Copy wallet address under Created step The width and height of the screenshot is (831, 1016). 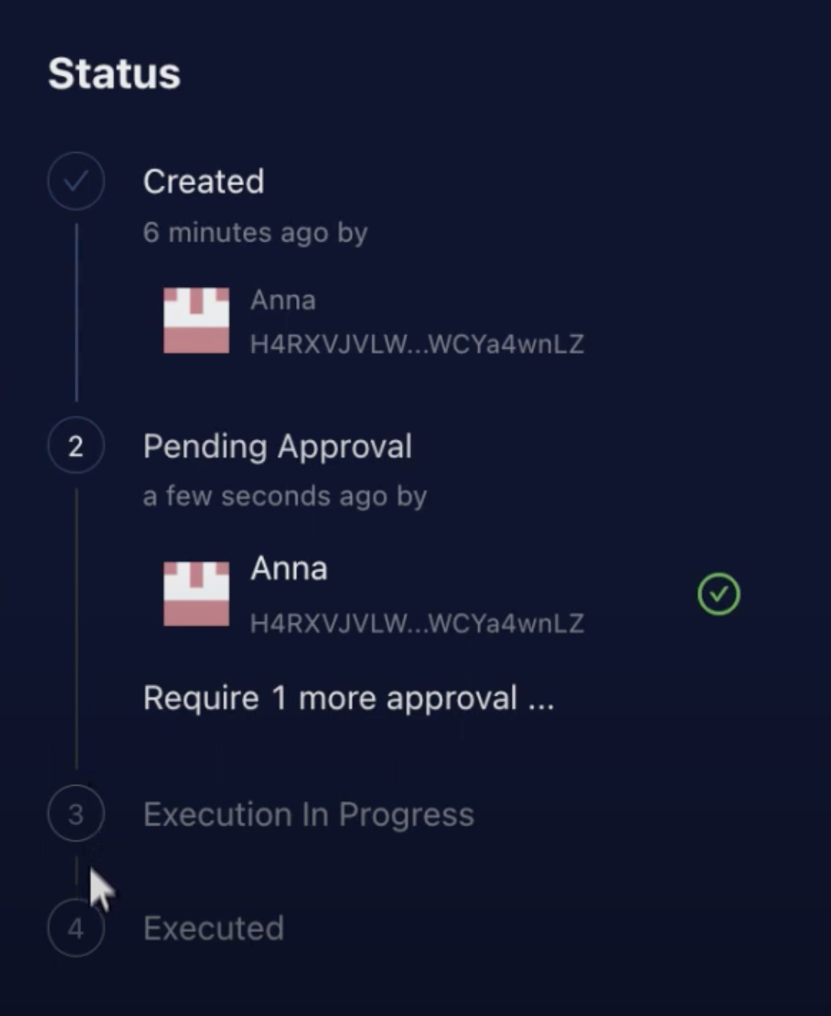pos(417,344)
